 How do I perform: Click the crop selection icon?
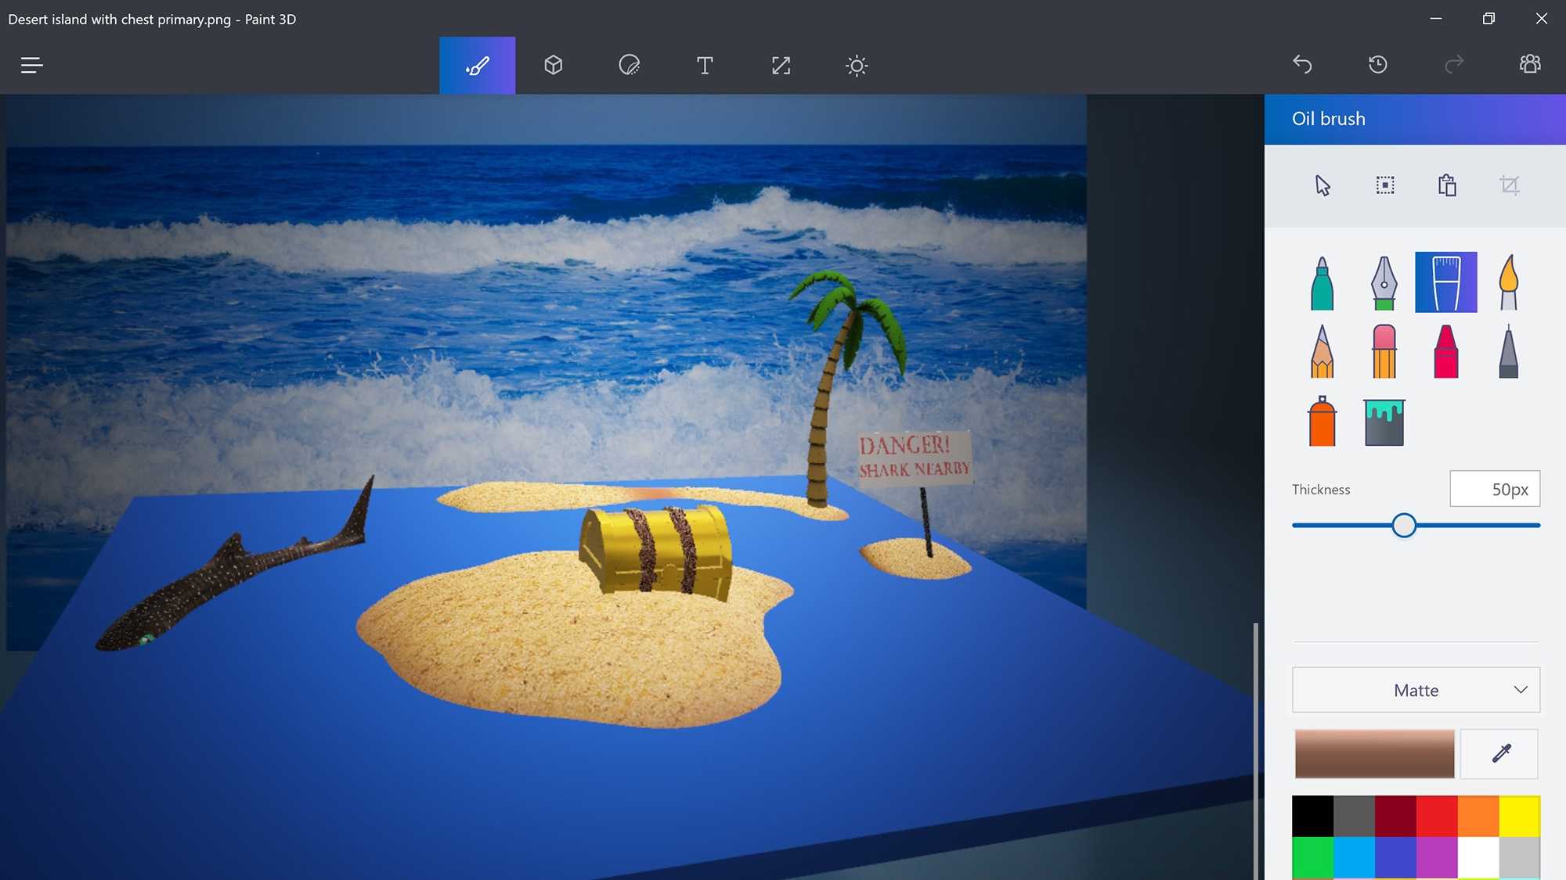click(x=1510, y=184)
